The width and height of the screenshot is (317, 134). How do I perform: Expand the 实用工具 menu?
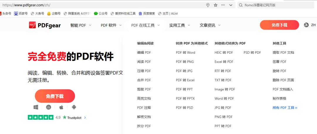click(x=180, y=25)
